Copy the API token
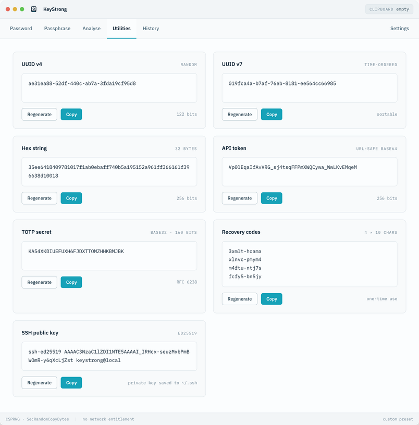This screenshot has height=425, width=419. [272, 198]
